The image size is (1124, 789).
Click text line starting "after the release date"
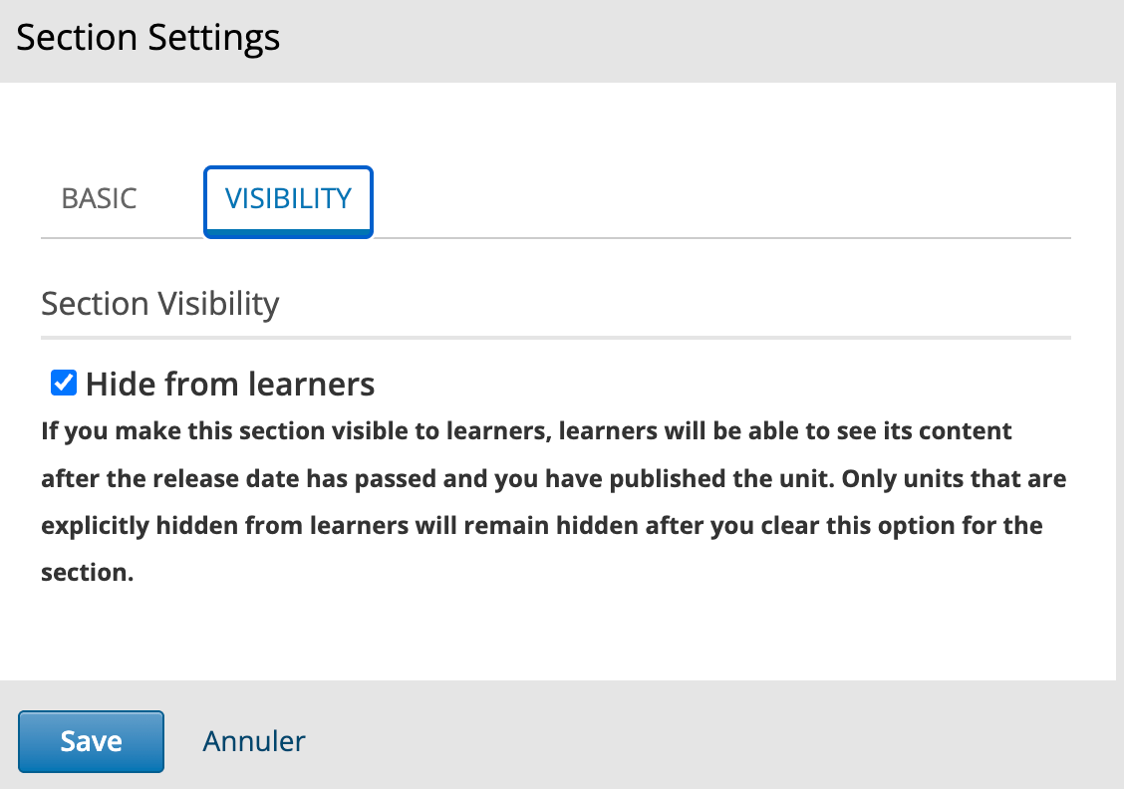click(x=553, y=479)
